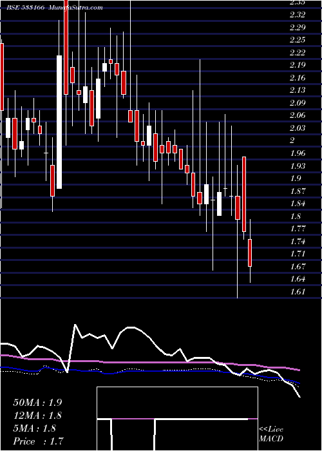Click the 1.84 price axis label
The image size is (322, 451).
298,204
